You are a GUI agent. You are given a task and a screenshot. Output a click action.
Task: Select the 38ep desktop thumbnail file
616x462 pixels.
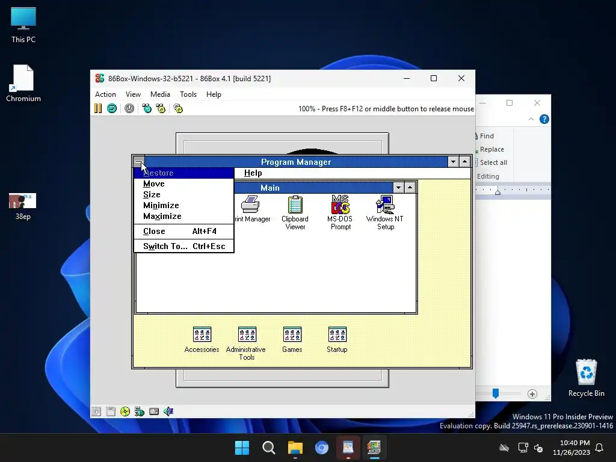click(x=23, y=206)
